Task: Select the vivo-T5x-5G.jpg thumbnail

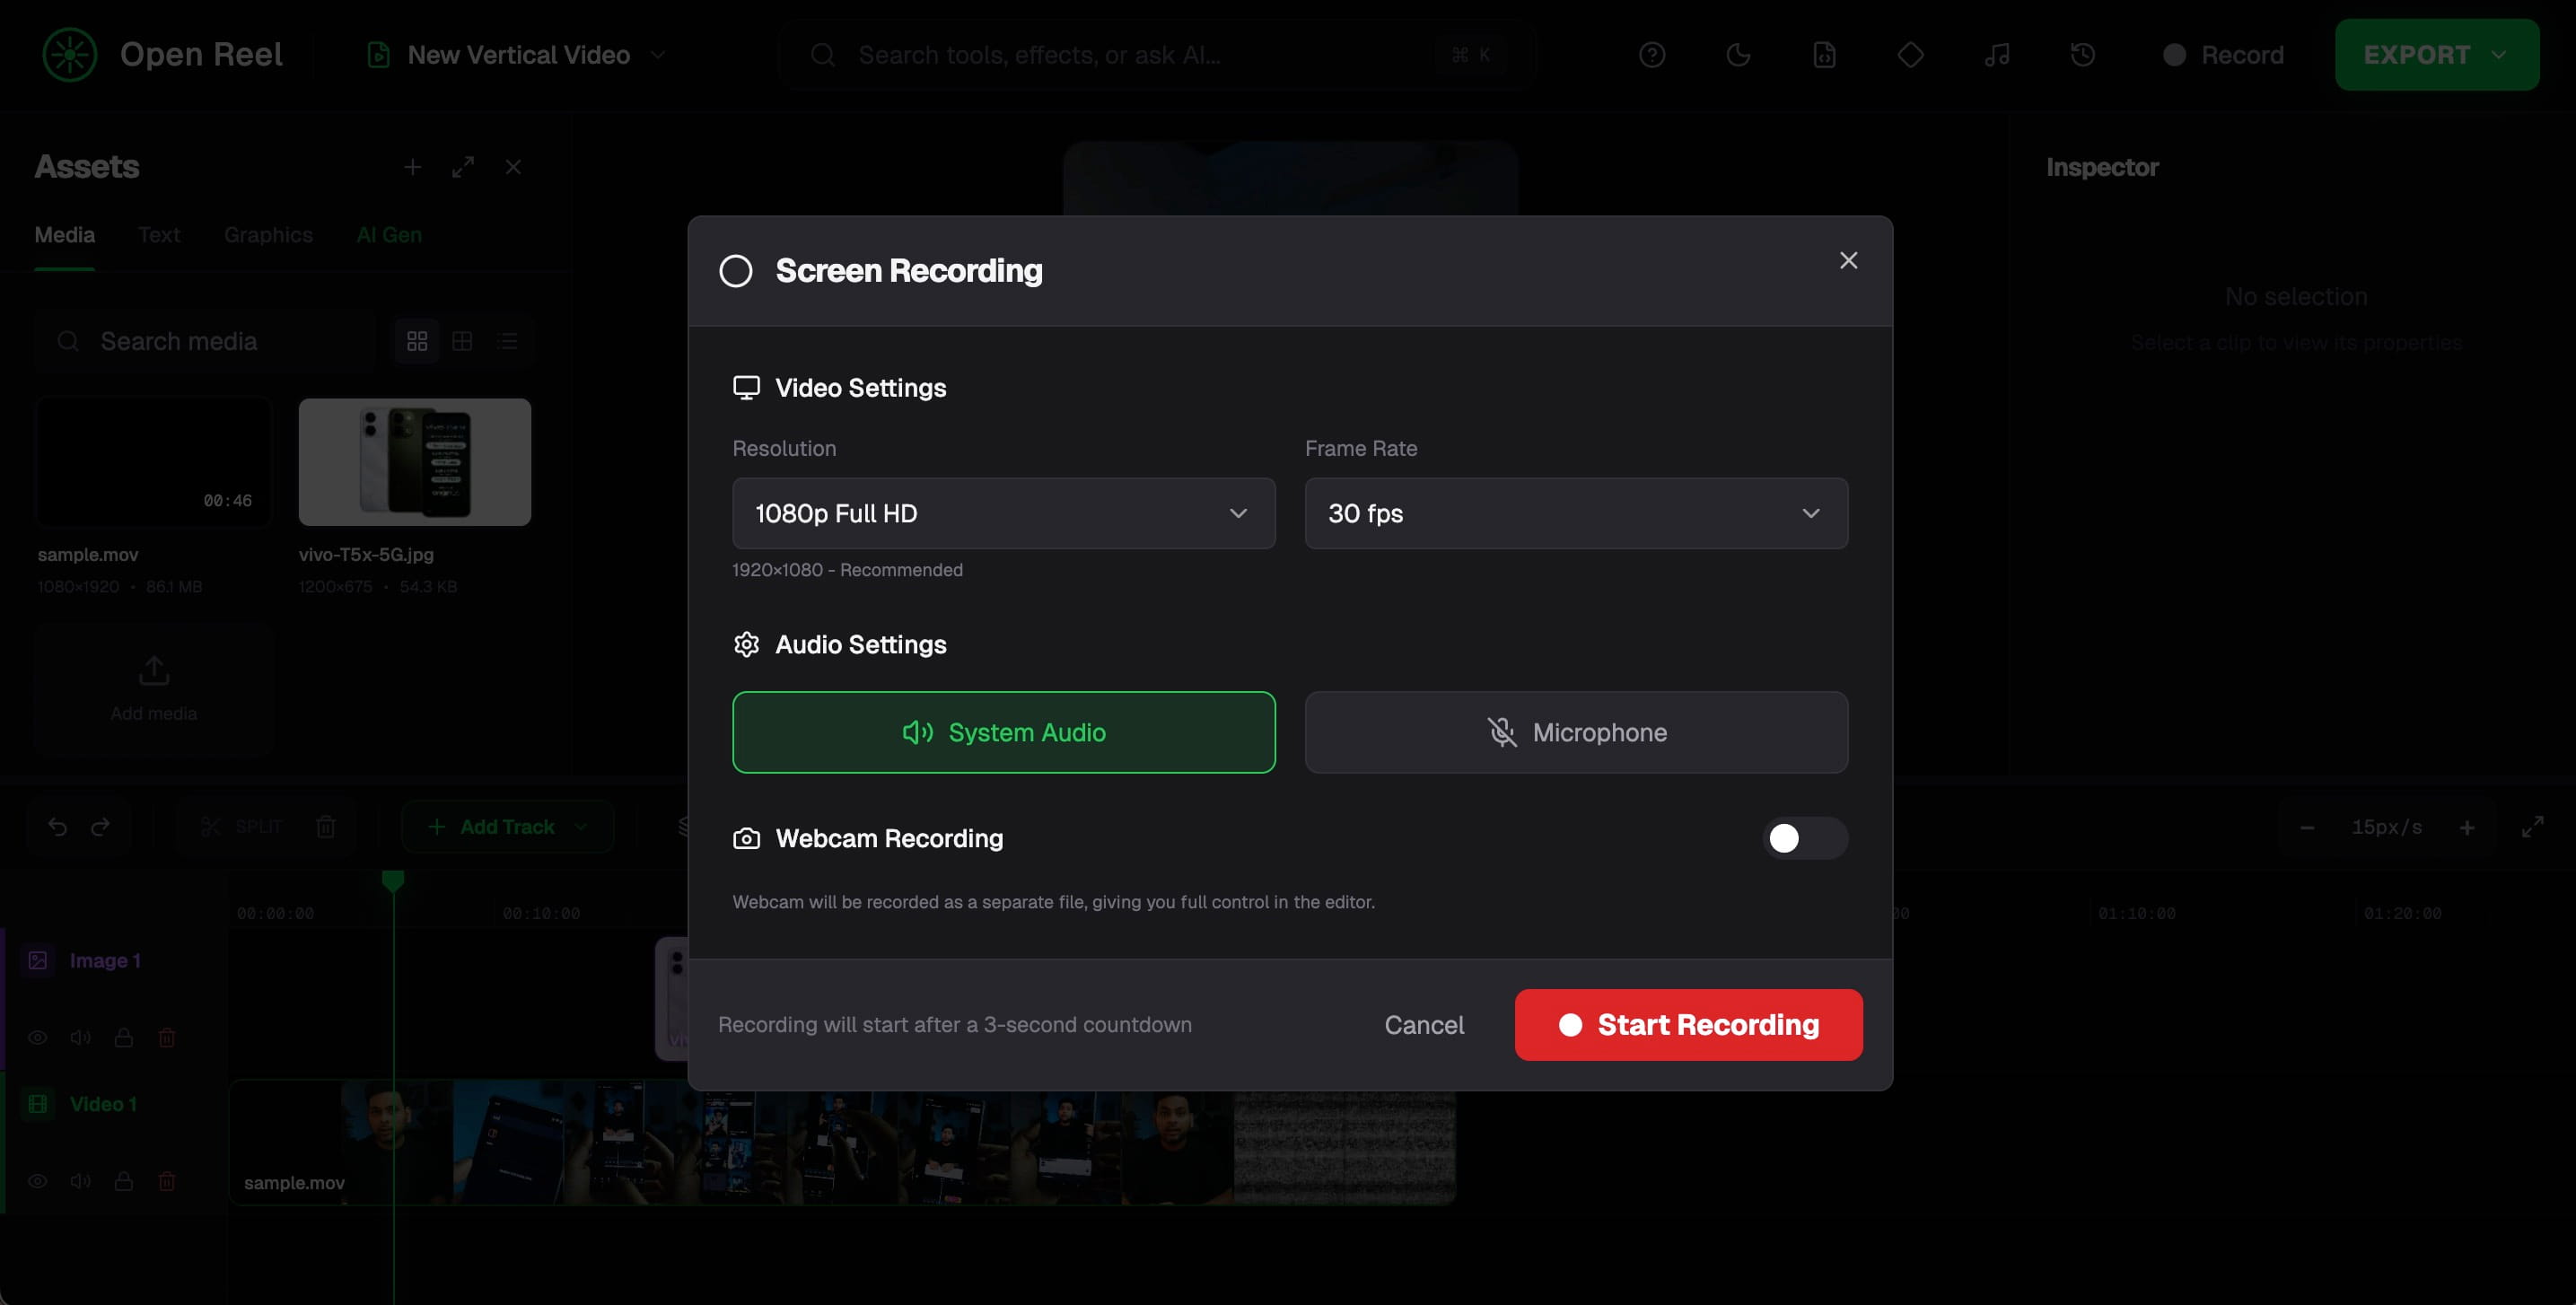Action: pyautogui.click(x=414, y=462)
